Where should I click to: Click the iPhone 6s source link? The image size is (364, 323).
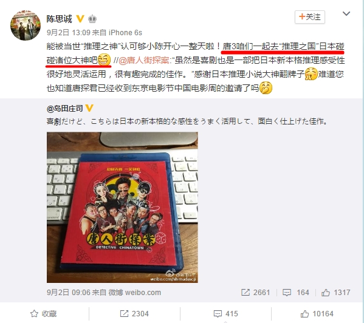[x=125, y=33]
